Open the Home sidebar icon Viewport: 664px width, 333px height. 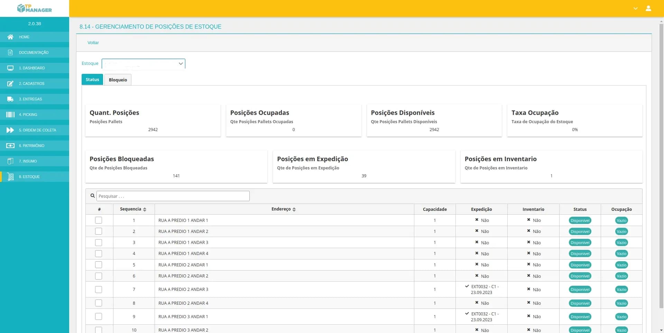[10, 37]
